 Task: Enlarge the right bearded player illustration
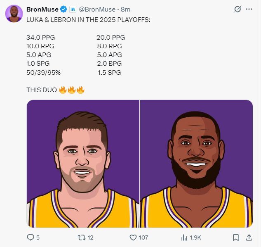(197, 164)
